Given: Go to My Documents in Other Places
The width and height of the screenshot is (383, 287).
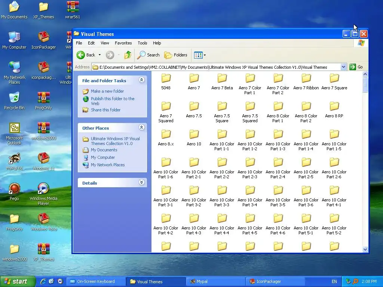Looking at the screenshot, I should [x=104, y=150].
